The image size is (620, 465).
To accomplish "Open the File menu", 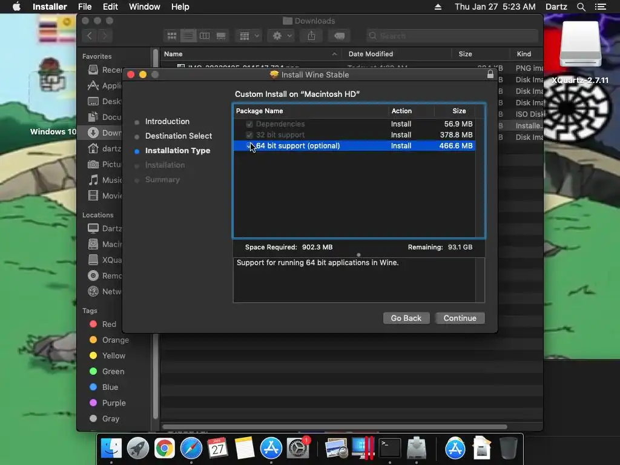I will (85, 7).
